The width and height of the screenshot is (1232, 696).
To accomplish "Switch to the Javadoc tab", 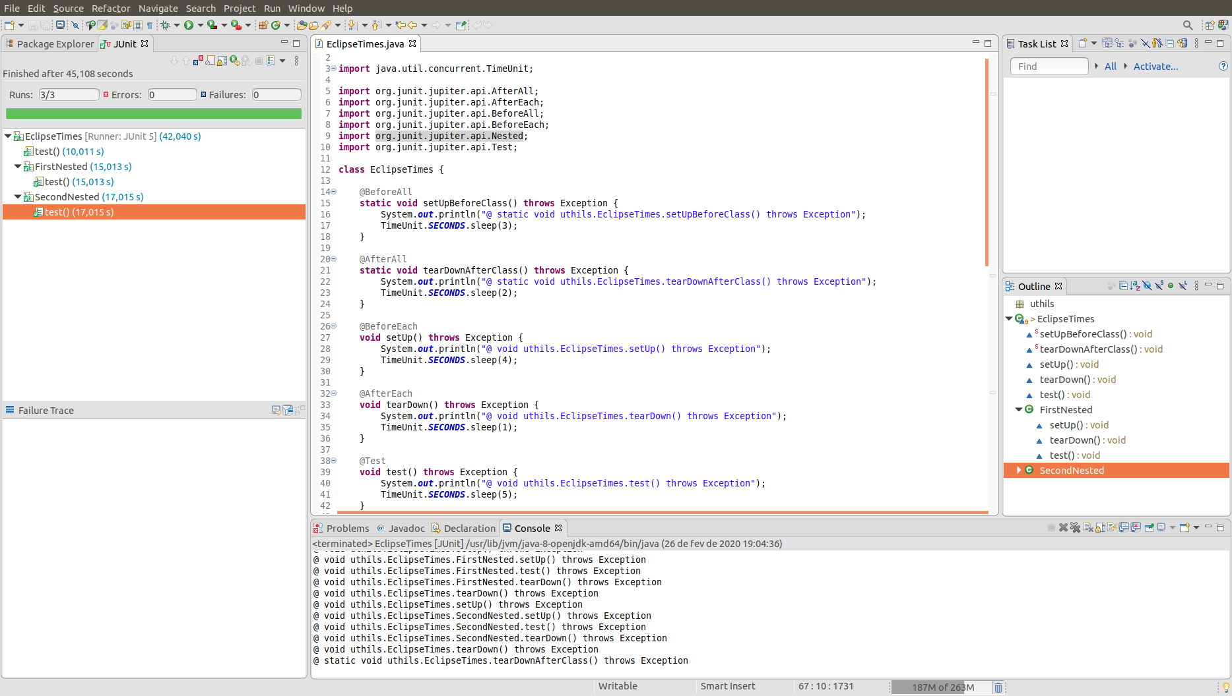I will coord(401,528).
